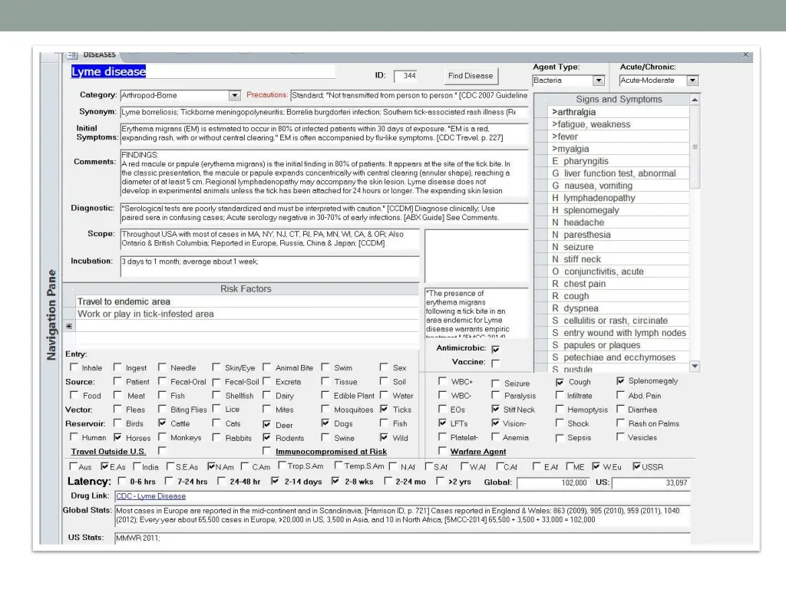
Task: Enable the Hemoptysis checkbox
Action: pyautogui.click(x=560, y=409)
